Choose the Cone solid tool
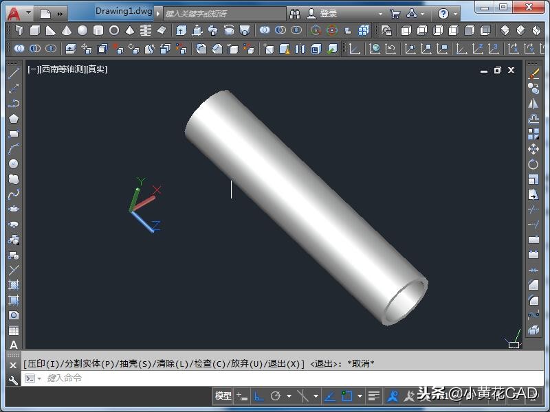Image resolution: width=550 pixels, height=412 pixels. (67, 30)
